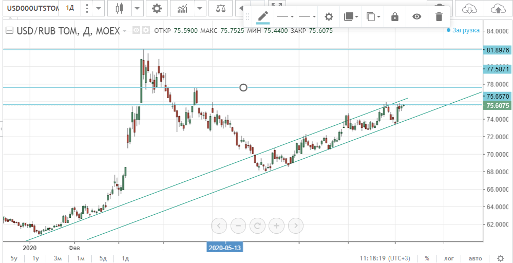Click the 84.0000 price axis label
The width and height of the screenshot is (513, 263).
(497, 32)
